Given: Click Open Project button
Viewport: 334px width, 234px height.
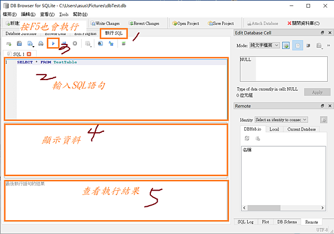Looking at the screenshot, I should point(185,23).
